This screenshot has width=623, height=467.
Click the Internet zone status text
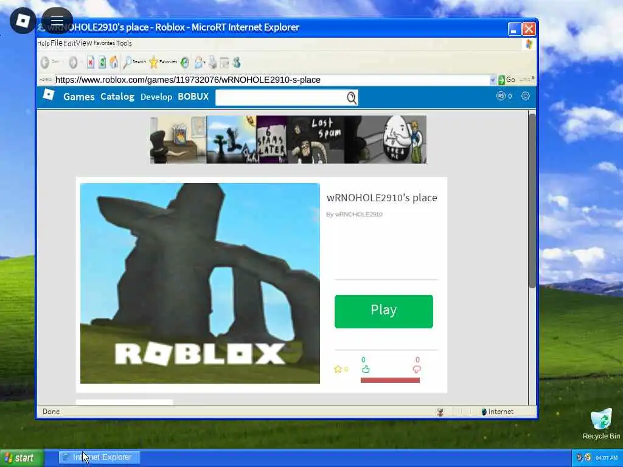click(x=501, y=412)
